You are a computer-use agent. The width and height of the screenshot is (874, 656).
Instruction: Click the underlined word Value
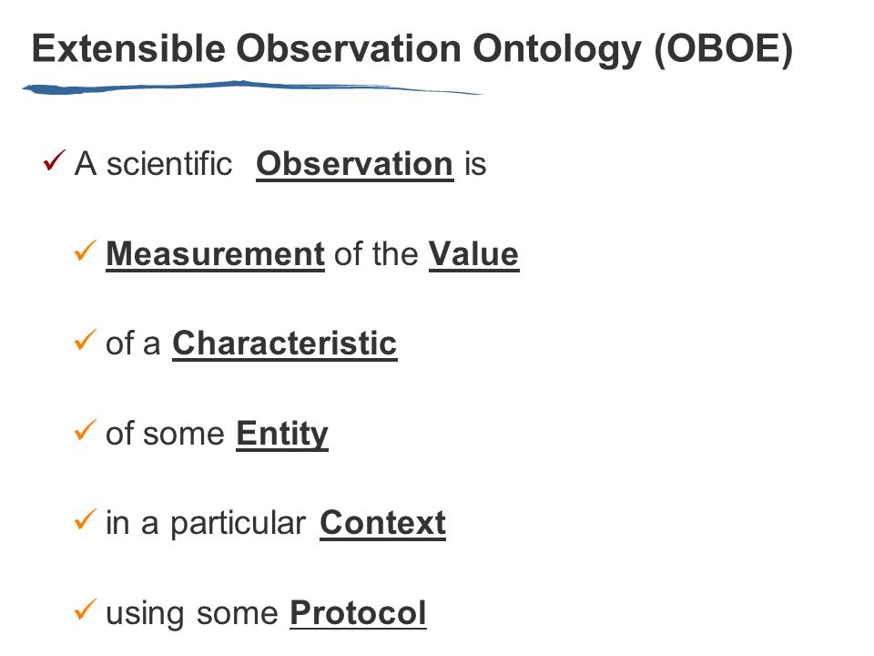click(x=473, y=255)
